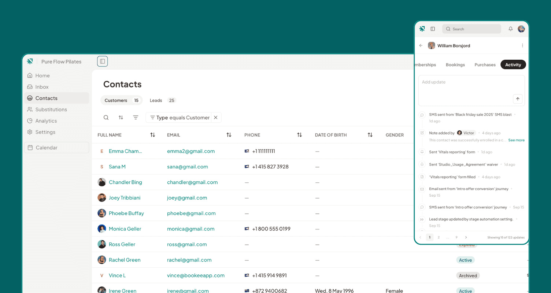Switch to the Purchases tab
This screenshot has width=551, height=293.
(485, 65)
